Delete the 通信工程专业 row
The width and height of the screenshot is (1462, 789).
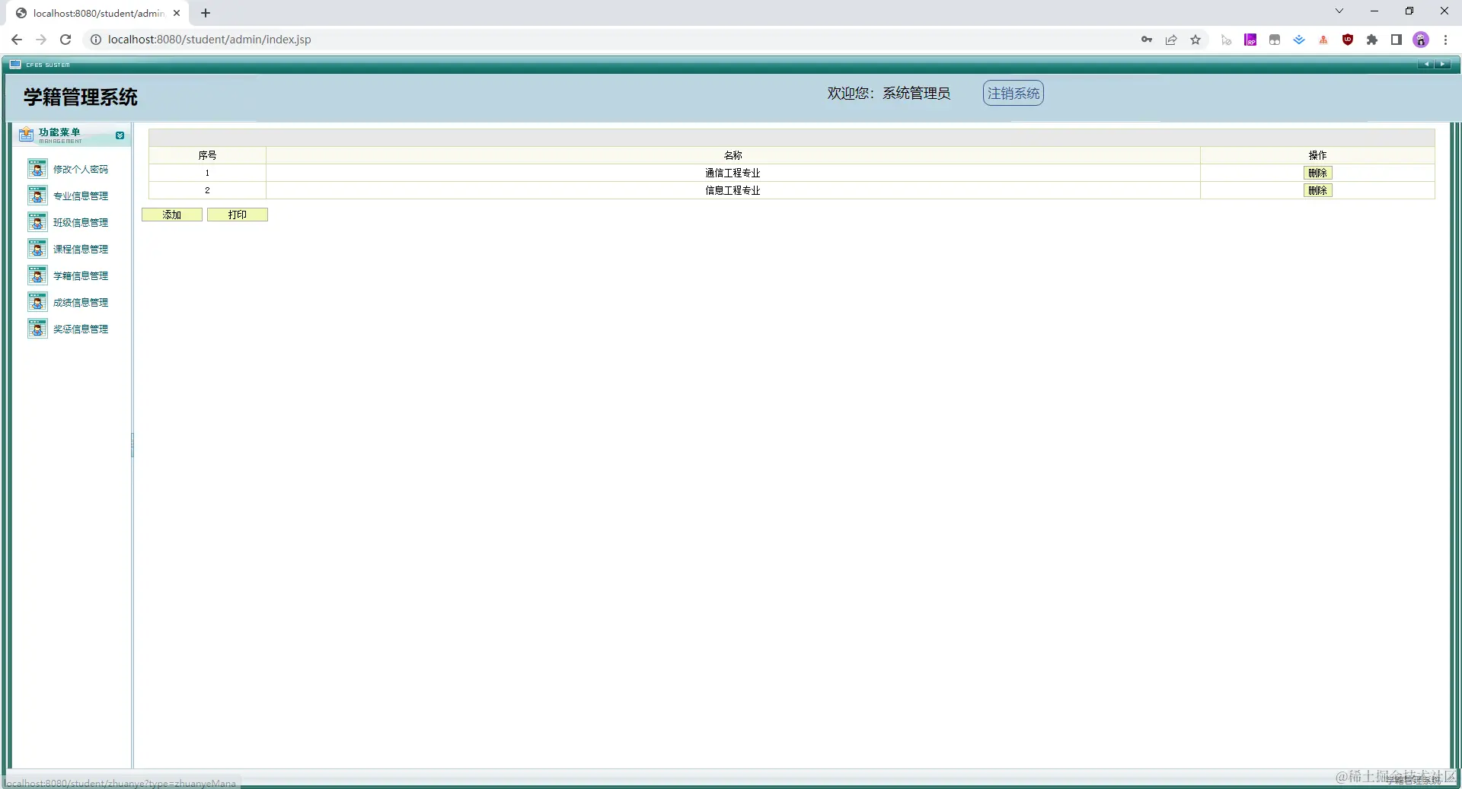[1317, 173]
